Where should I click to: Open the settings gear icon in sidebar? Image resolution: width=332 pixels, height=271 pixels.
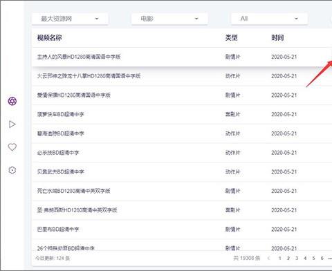(x=12, y=170)
